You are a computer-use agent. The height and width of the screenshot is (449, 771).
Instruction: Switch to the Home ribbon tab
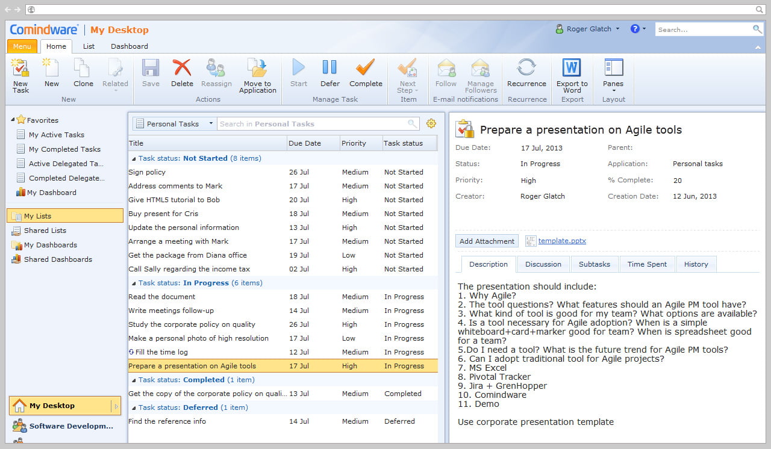point(56,46)
